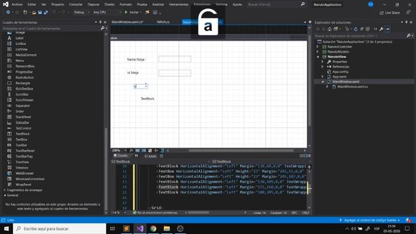Toggle vertical split view icon
Screen dimensions: 416x234
(302, 156)
